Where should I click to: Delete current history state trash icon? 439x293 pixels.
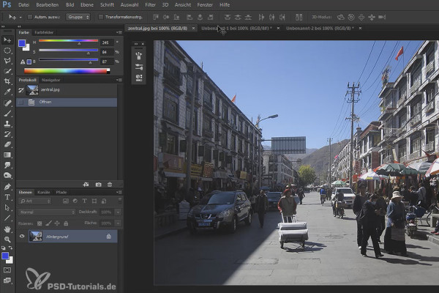pyautogui.click(x=110, y=185)
